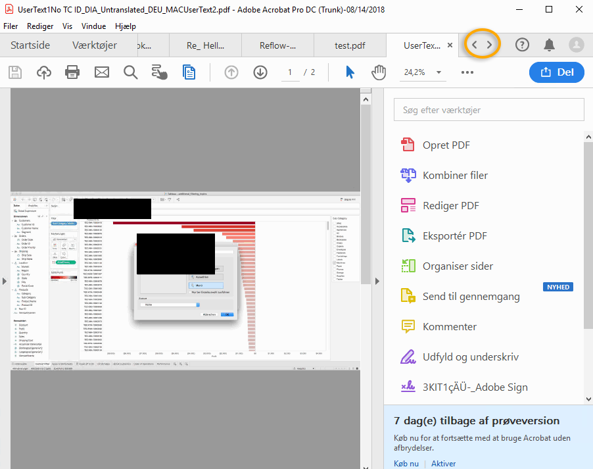Email this PDF using the envelope icon

(101, 72)
